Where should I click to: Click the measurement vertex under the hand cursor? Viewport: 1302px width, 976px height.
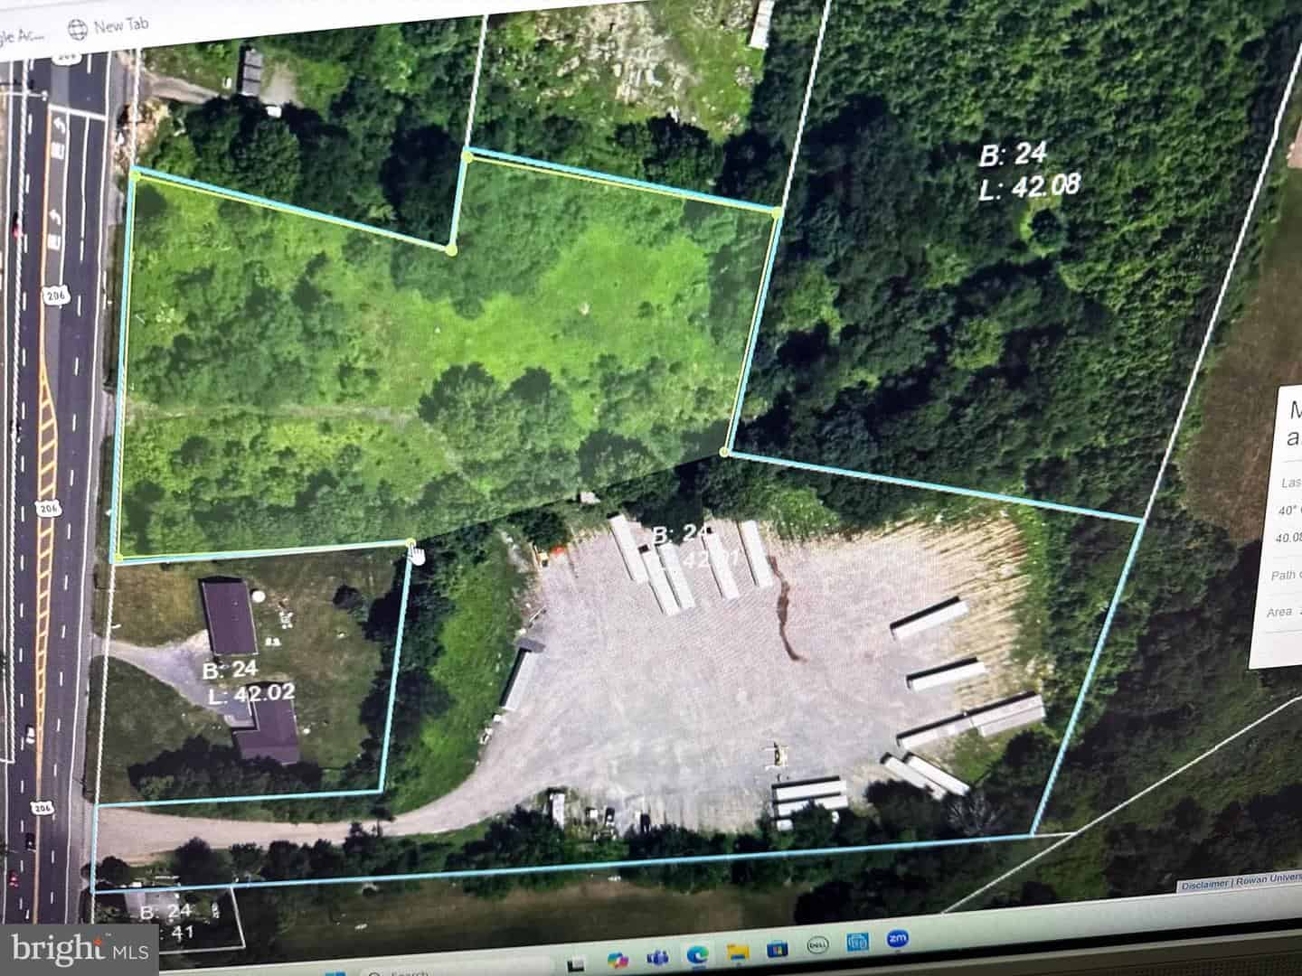pyautogui.click(x=411, y=544)
